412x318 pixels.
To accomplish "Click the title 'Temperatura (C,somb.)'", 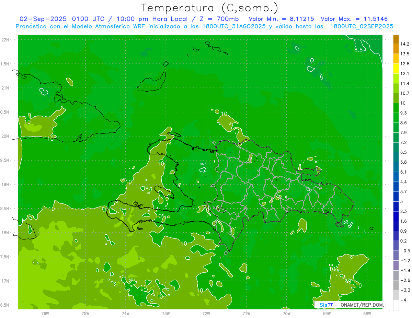I will pos(210,8).
